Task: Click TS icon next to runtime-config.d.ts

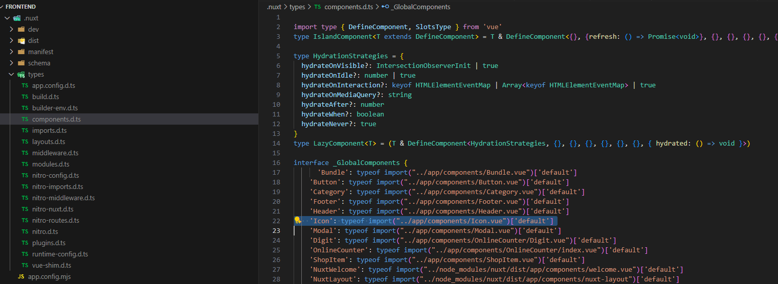Action: click(x=25, y=254)
